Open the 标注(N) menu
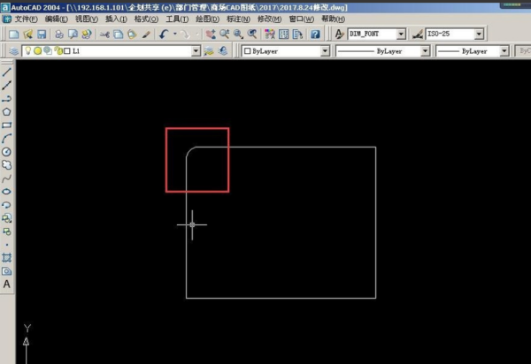The height and width of the screenshot is (364, 531). (238, 19)
